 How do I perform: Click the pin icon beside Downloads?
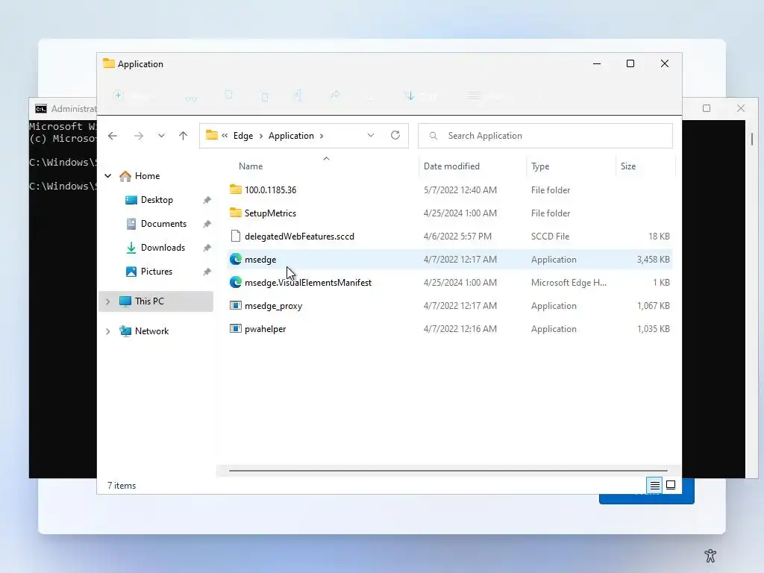click(207, 248)
